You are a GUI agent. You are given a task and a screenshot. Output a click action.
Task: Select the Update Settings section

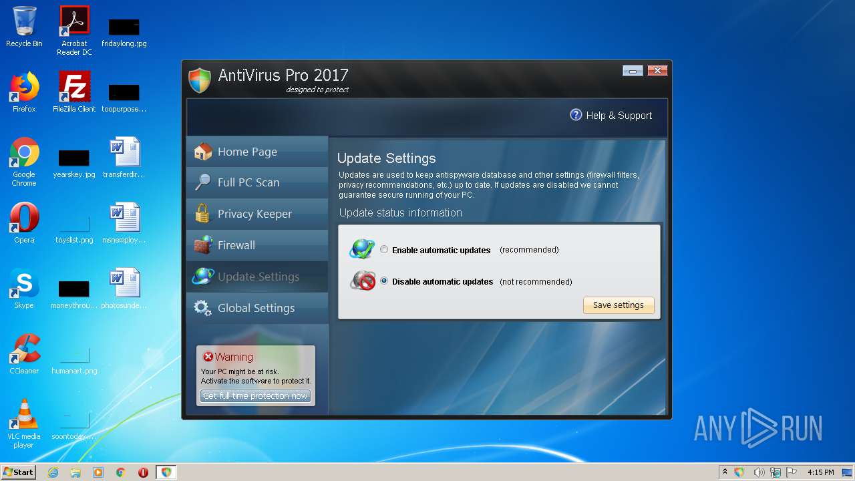click(x=257, y=277)
